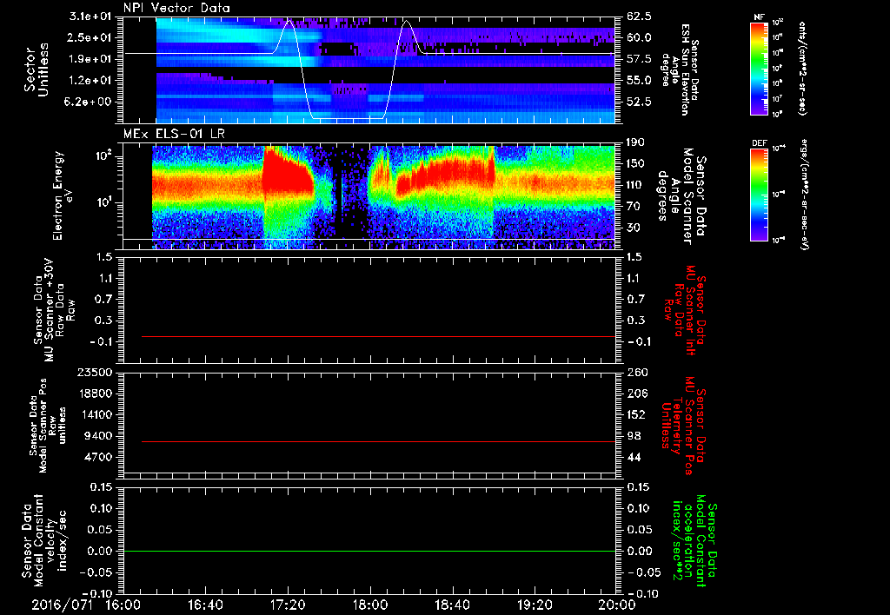Click the "14100" scanner position axis value

coord(96,415)
